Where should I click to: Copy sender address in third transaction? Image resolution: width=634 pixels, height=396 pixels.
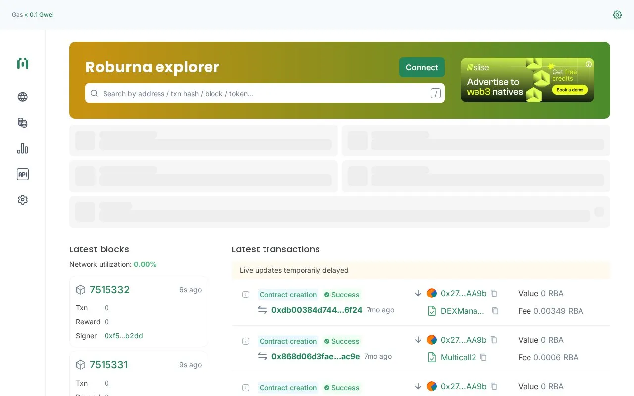[494, 386]
